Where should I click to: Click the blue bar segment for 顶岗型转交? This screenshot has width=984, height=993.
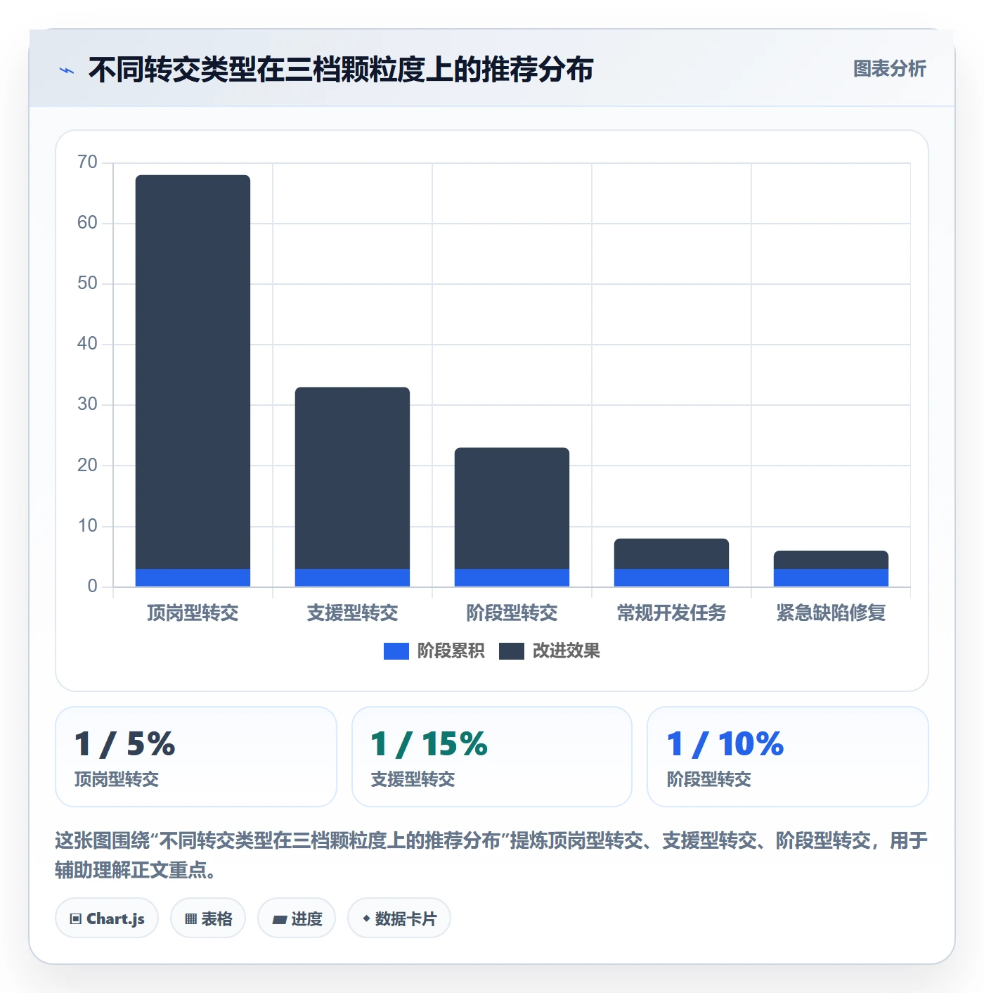[x=193, y=577]
